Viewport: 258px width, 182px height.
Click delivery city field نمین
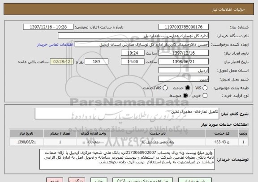184,79
